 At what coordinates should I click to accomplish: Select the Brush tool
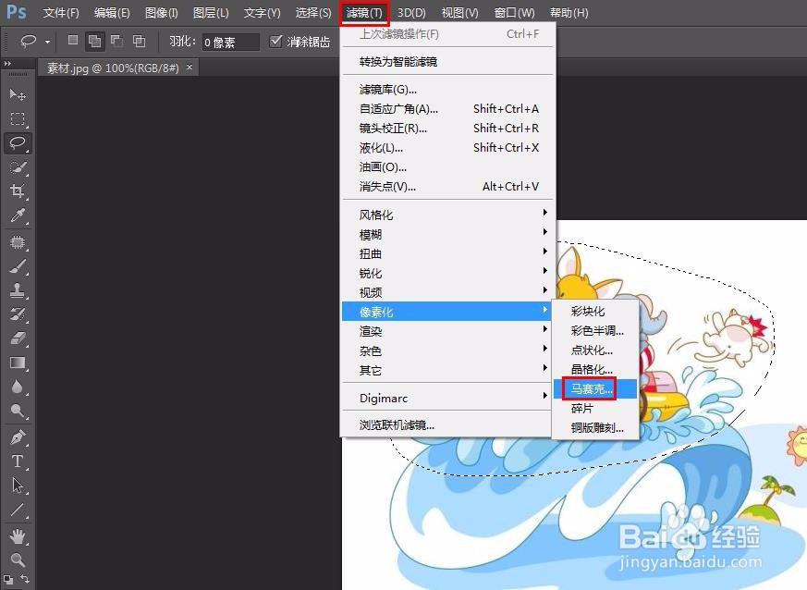[17, 265]
